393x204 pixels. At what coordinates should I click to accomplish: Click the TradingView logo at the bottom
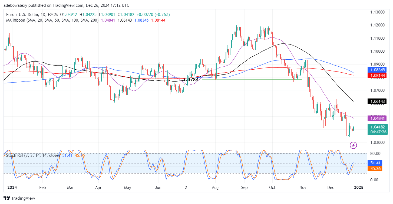(19, 198)
